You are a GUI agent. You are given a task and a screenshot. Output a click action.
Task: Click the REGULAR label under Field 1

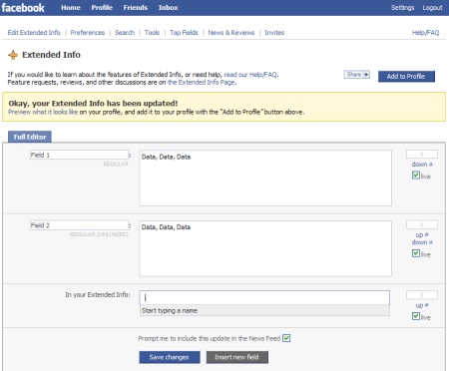[116, 164]
